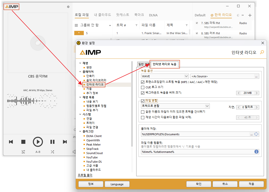Switch to 일반 설정 tab

point(144,64)
